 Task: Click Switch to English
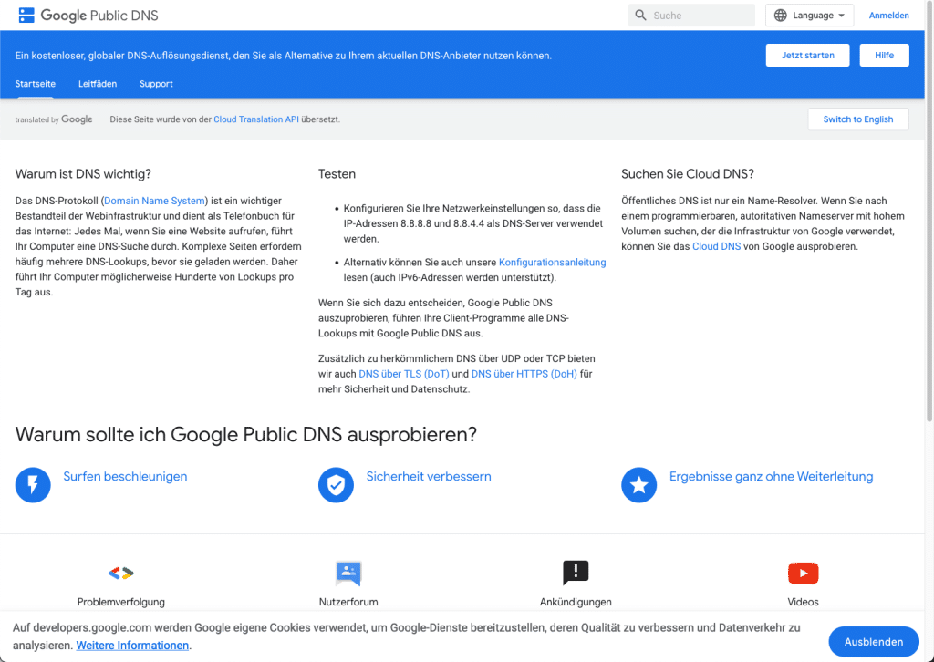[x=857, y=119]
